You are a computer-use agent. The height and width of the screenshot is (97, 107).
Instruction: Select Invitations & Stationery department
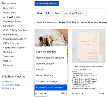[15, 39]
